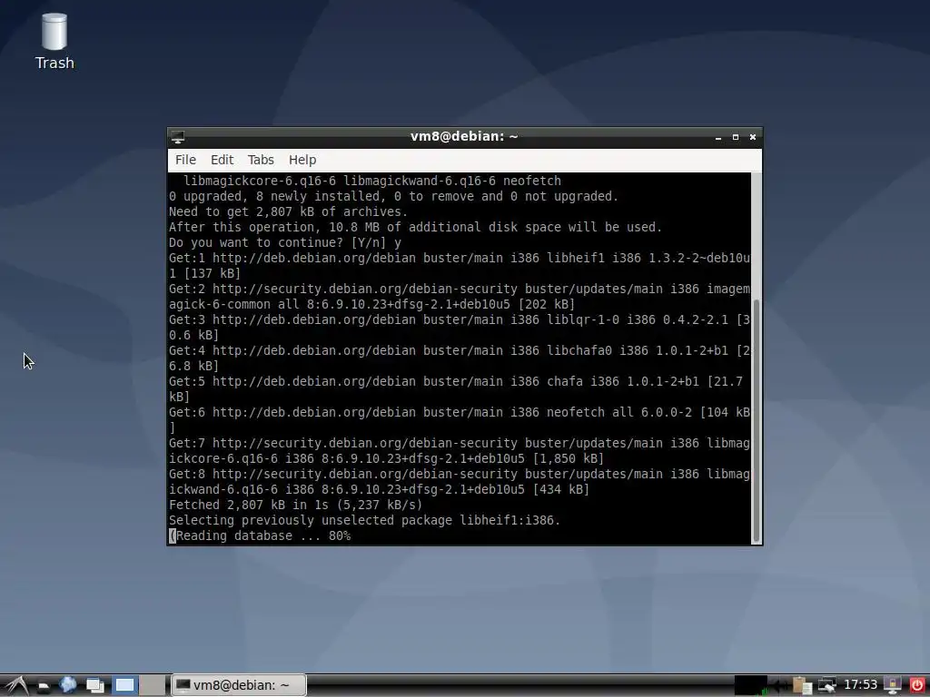Image resolution: width=930 pixels, height=697 pixels.
Task: Click the vm8@debian taskbar window button
Action: coord(239,685)
